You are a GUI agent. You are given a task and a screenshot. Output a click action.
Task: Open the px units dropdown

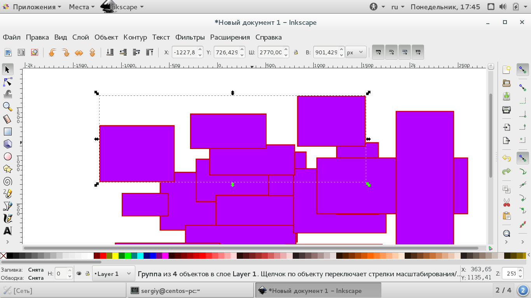pyautogui.click(x=356, y=52)
